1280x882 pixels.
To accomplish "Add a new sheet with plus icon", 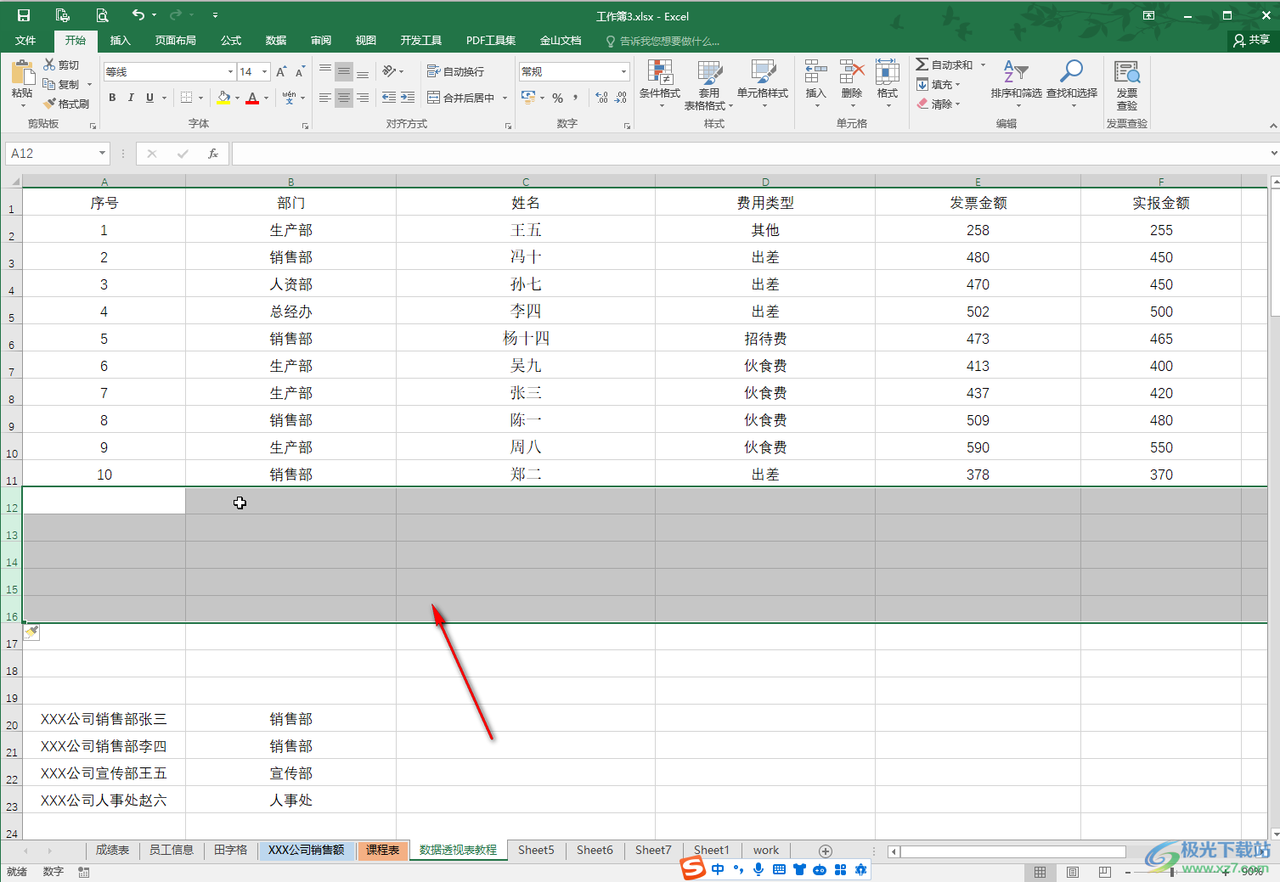I will [x=825, y=851].
